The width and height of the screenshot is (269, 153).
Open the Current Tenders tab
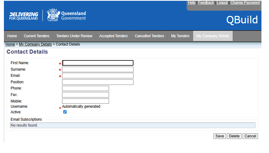coord(36,36)
